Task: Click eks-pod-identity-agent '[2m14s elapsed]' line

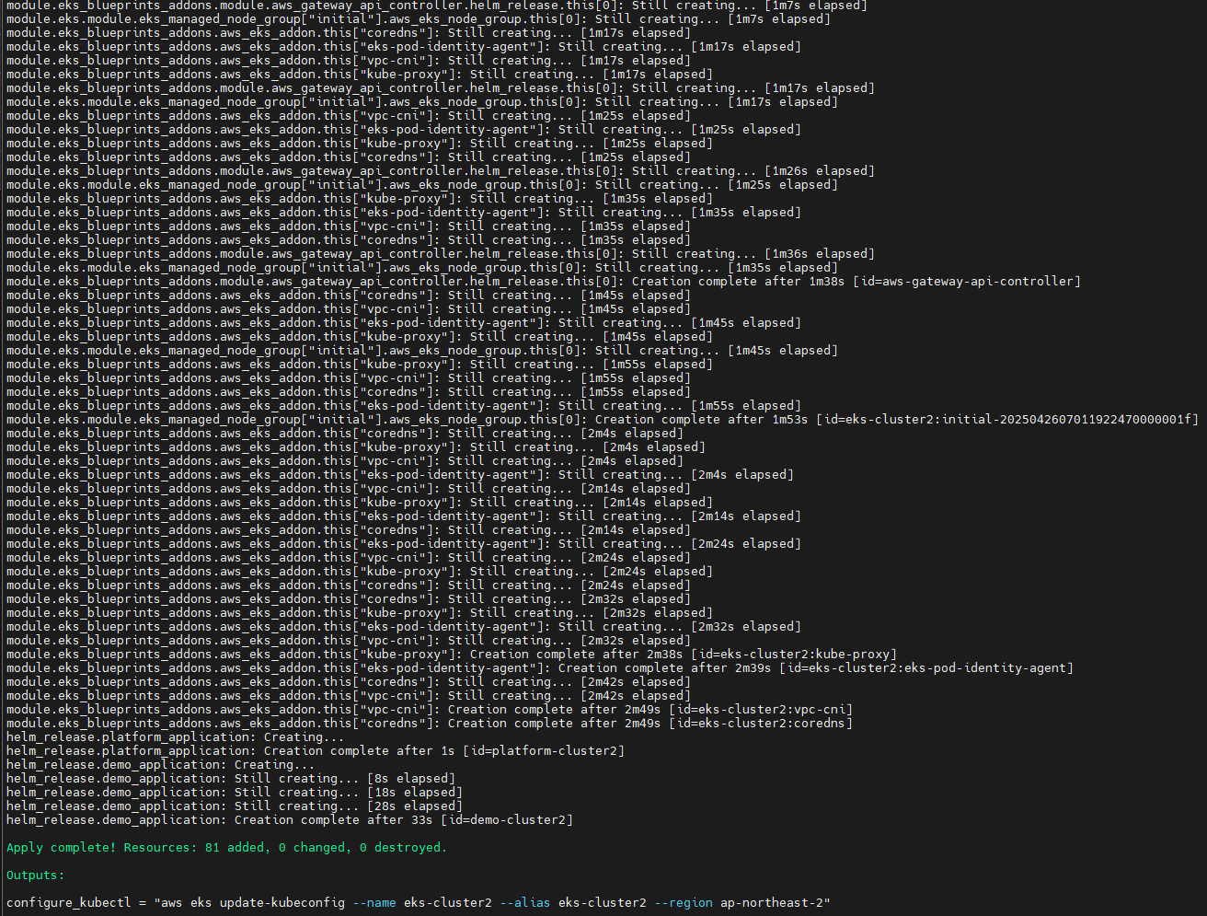Action: click(404, 516)
